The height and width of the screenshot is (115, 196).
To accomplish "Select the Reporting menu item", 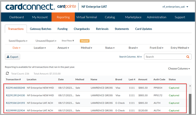I will click(x=63, y=17).
